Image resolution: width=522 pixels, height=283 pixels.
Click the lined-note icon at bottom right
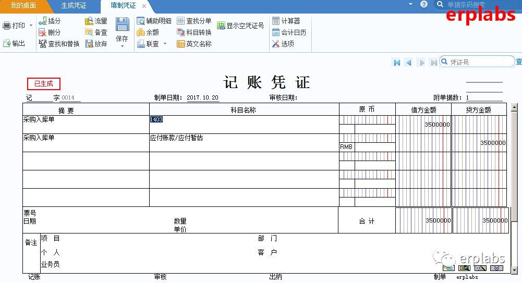(x=449, y=268)
